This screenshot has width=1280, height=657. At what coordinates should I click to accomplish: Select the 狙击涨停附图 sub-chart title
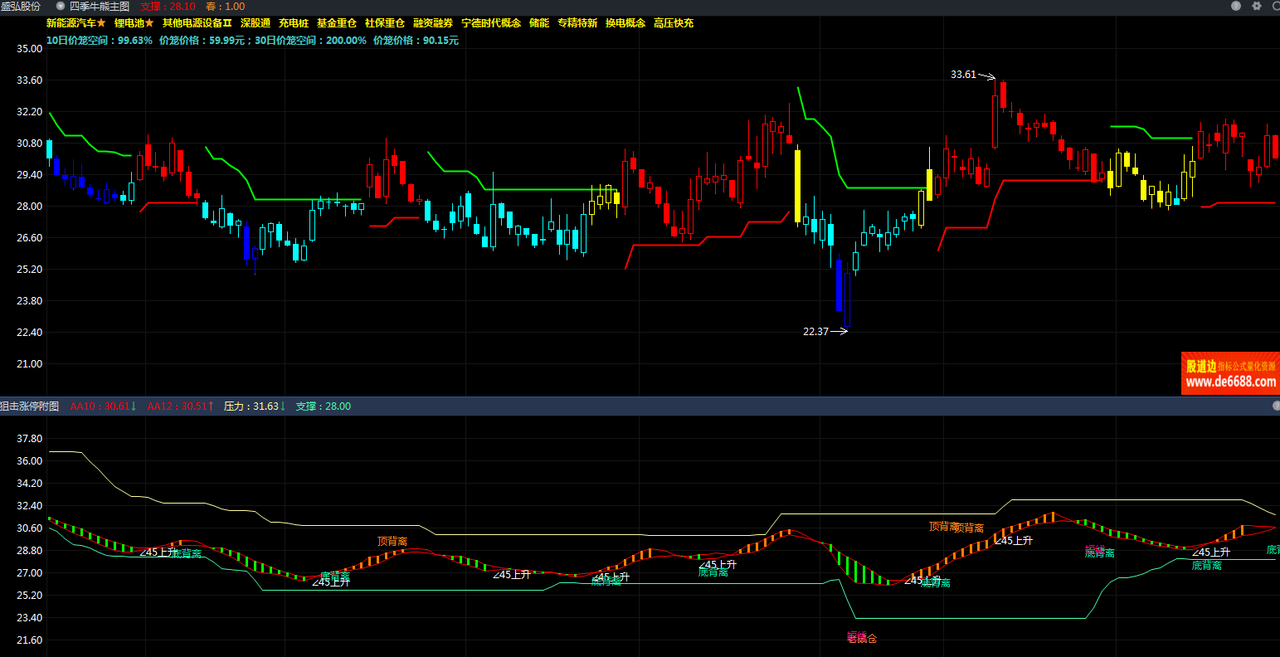point(30,406)
